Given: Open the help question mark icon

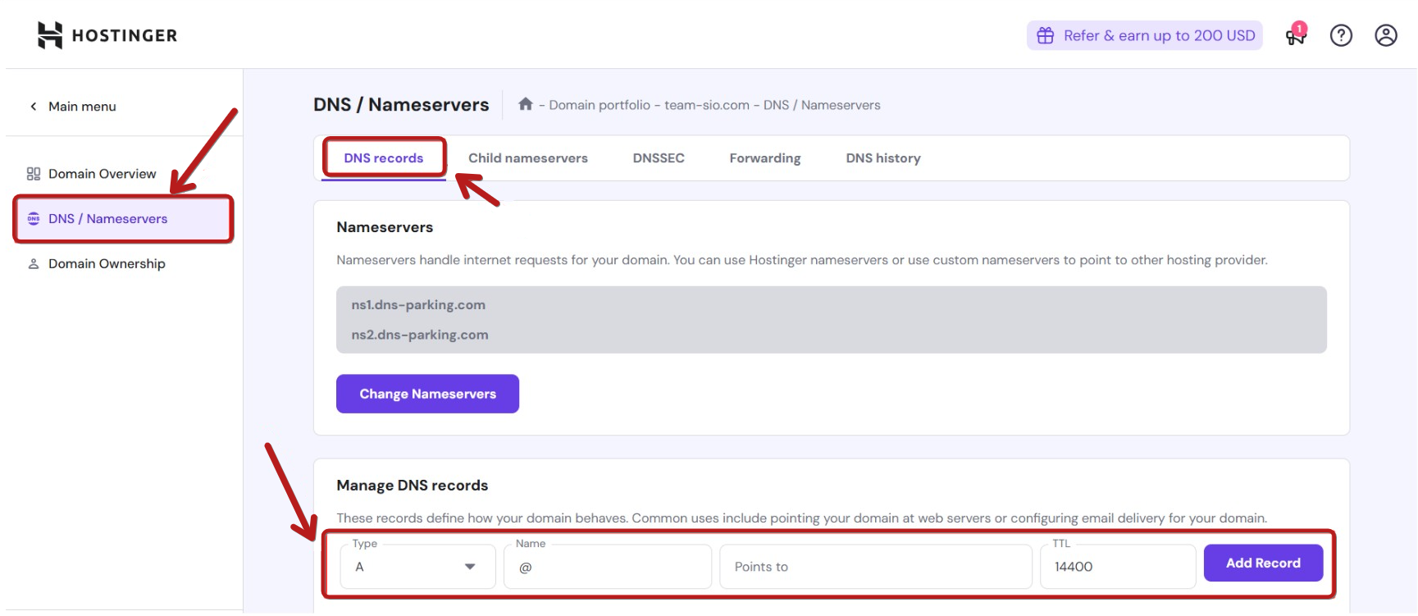Looking at the screenshot, I should pyautogui.click(x=1341, y=35).
